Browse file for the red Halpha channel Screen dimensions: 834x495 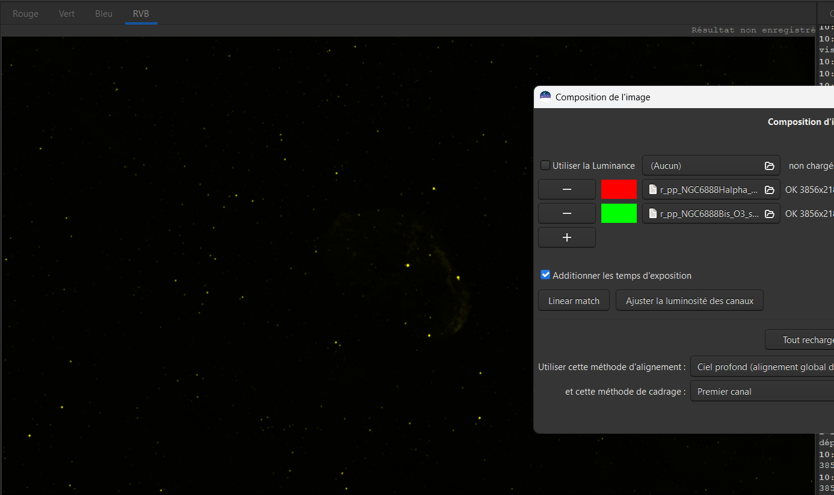(769, 190)
